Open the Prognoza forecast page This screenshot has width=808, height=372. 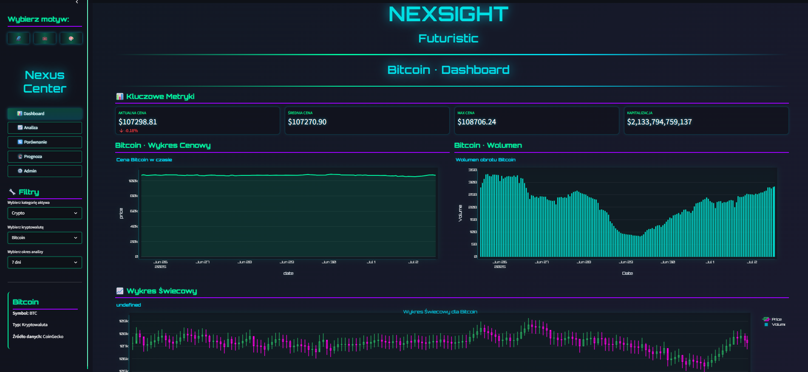point(45,157)
